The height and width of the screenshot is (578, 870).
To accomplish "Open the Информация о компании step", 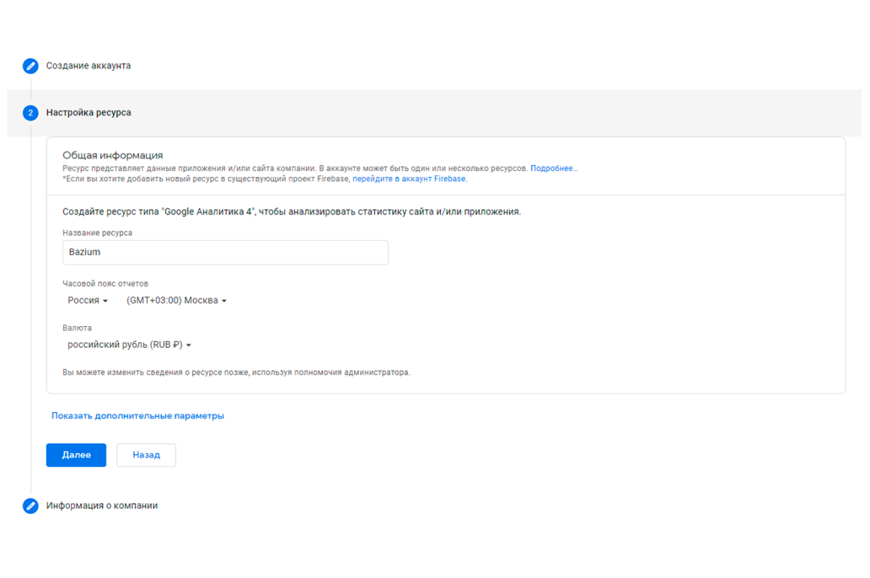I will point(101,505).
